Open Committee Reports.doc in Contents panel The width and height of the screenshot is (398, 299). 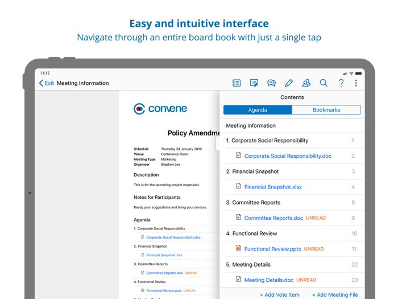click(273, 218)
